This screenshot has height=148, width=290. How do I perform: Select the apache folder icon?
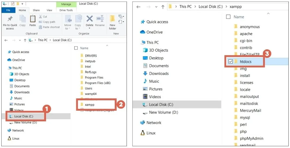coord(236,34)
